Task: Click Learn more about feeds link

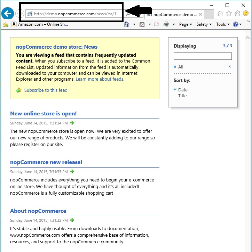Action: click(100, 79)
